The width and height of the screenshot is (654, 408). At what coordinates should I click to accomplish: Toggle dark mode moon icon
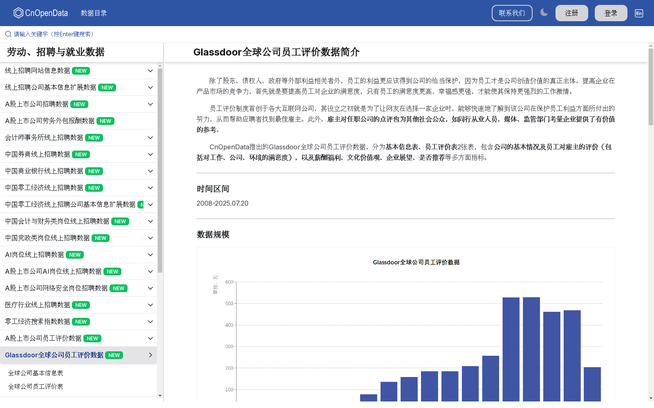point(544,13)
